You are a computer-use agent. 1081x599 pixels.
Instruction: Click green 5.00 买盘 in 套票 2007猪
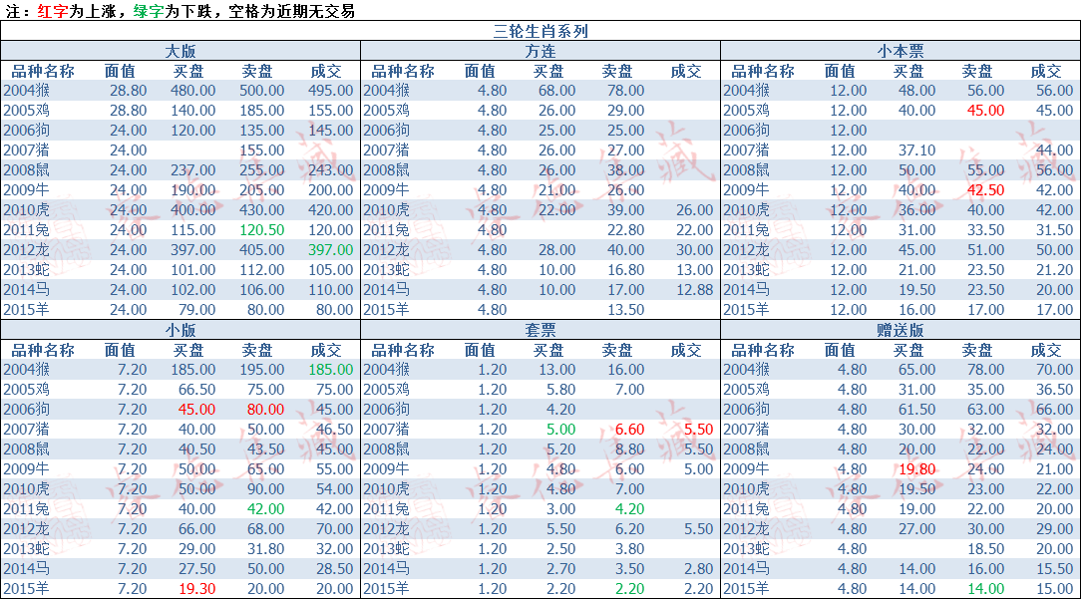[x=560, y=431]
